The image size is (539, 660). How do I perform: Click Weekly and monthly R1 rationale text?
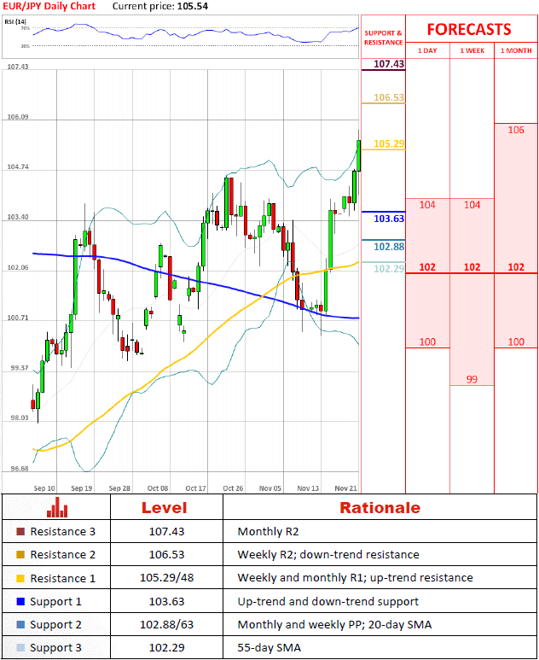coord(356,578)
